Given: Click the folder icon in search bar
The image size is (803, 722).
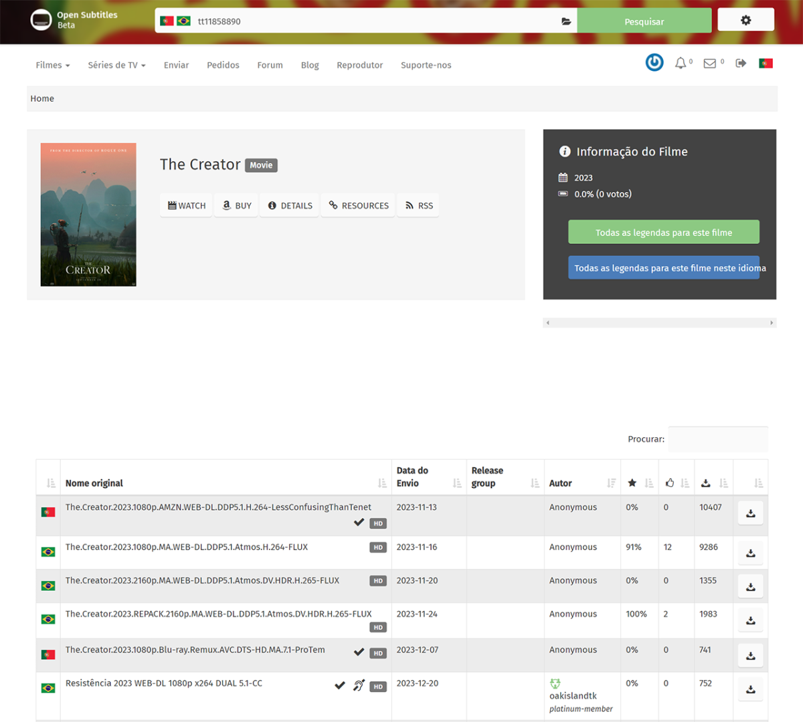Looking at the screenshot, I should [566, 21].
